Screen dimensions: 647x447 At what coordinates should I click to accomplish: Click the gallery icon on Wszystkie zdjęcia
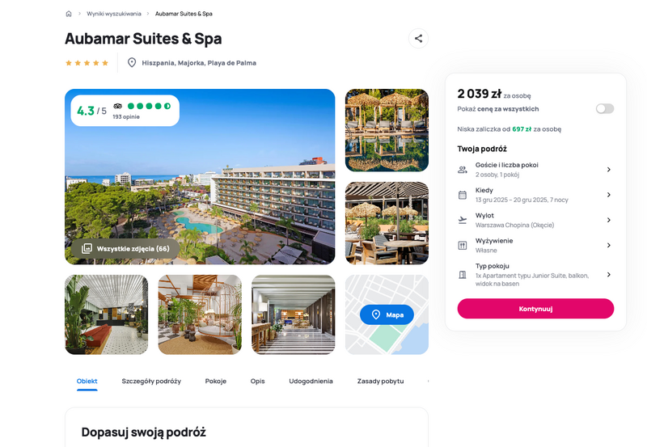87,249
